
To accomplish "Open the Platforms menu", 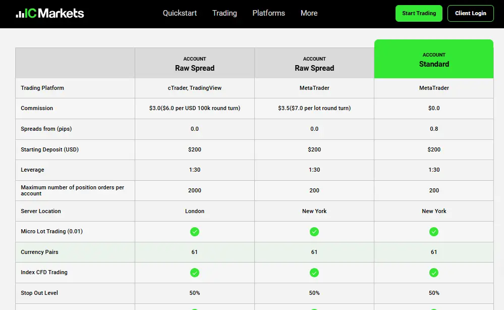I will coord(269,13).
